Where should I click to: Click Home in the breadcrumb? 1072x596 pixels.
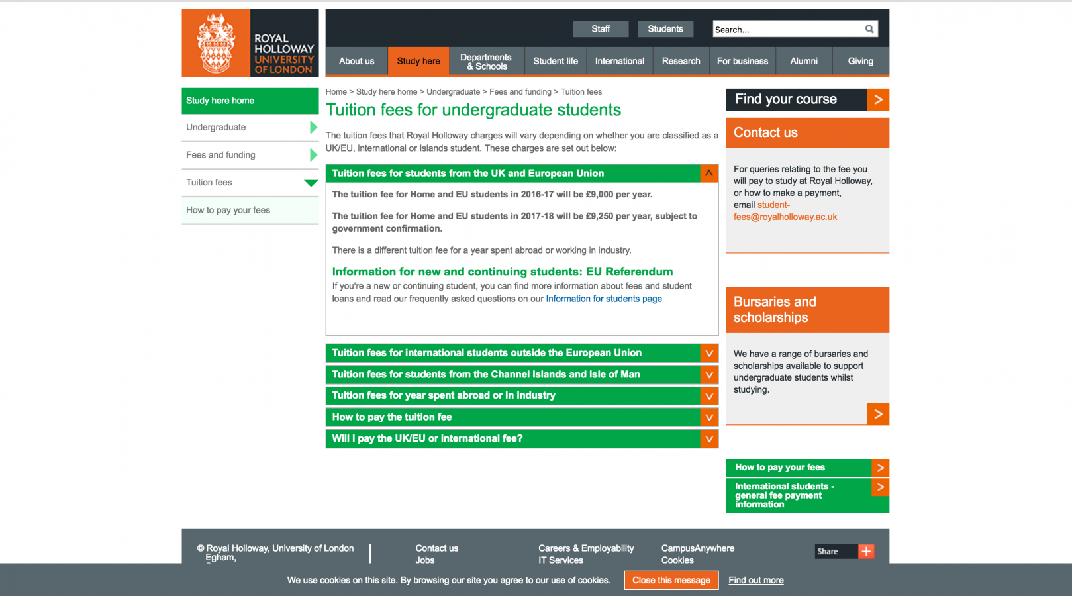click(x=336, y=92)
